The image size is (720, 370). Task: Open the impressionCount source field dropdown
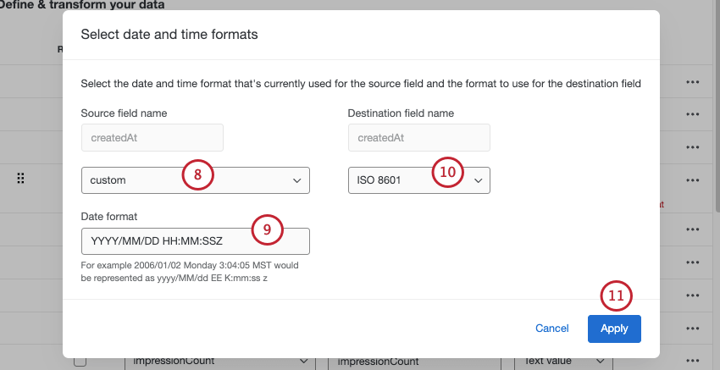point(217,362)
